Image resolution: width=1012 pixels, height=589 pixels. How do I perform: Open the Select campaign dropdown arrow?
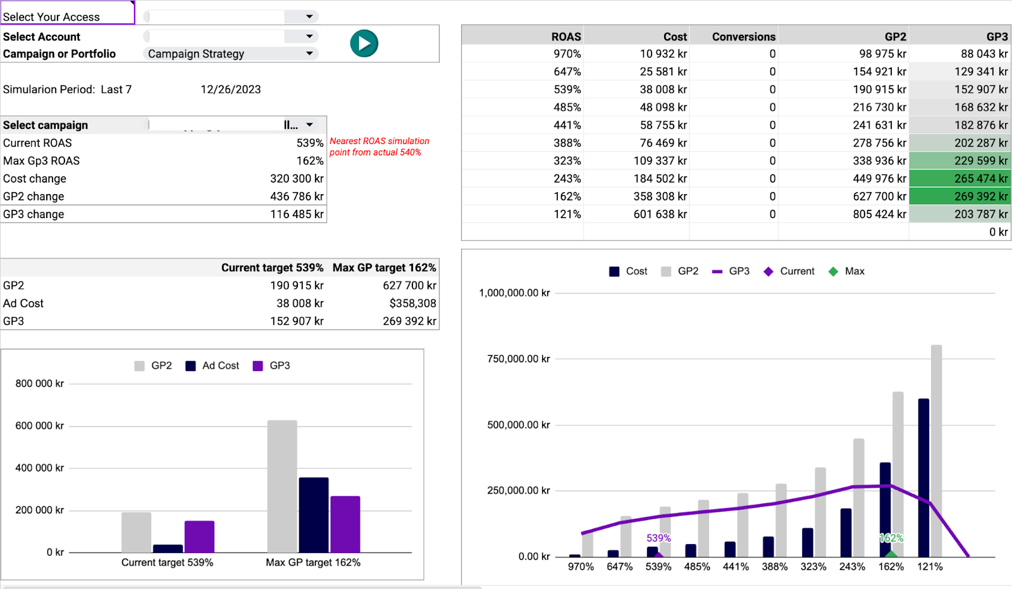click(309, 125)
